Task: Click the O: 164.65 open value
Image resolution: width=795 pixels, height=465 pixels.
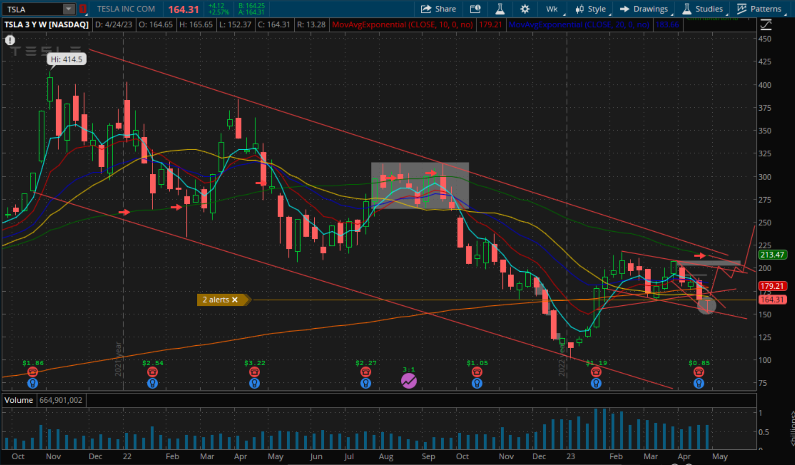Action: pos(156,25)
